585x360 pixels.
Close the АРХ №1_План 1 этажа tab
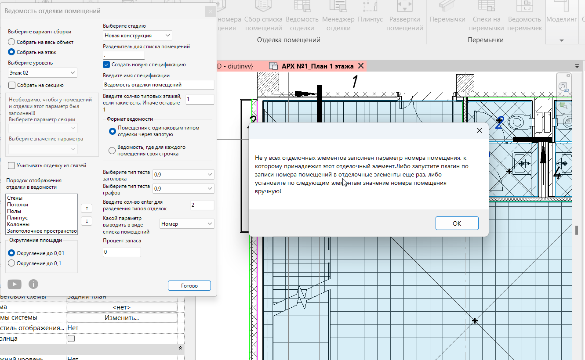point(361,66)
